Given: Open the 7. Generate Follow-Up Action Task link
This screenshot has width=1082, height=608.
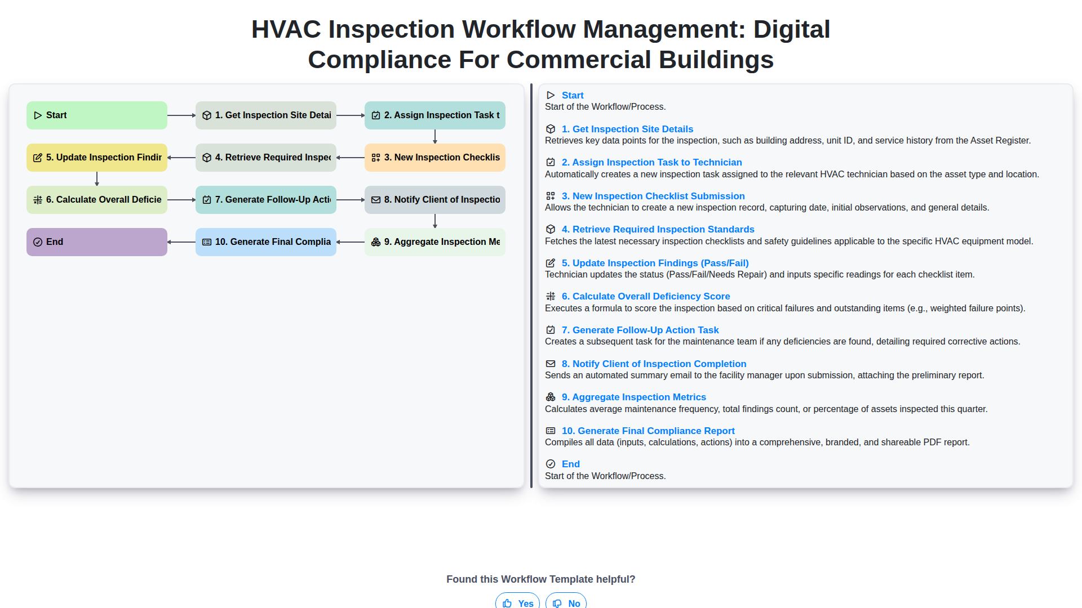Looking at the screenshot, I should [x=640, y=330].
